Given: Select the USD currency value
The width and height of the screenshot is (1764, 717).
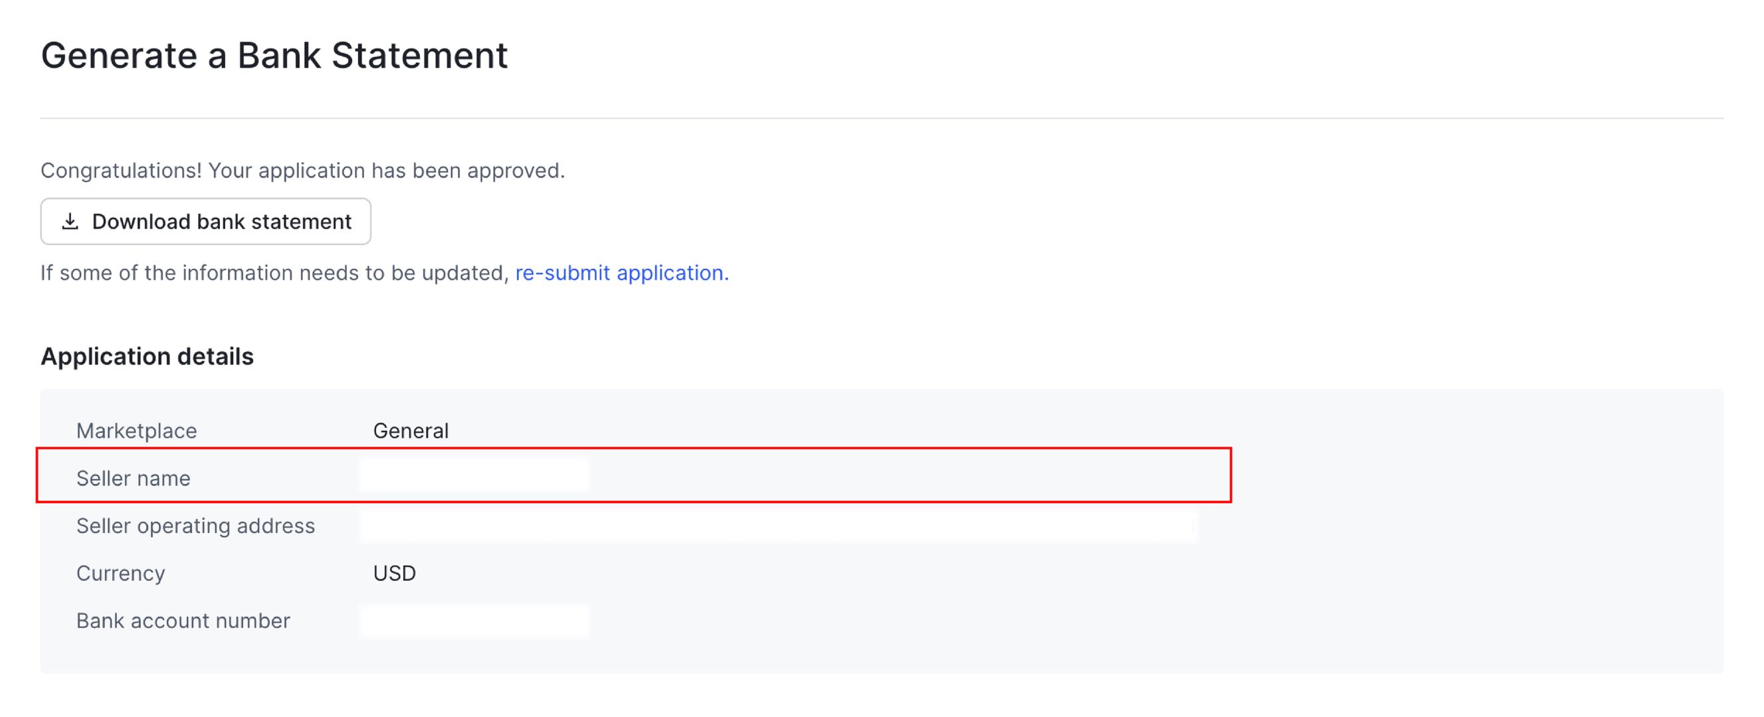Looking at the screenshot, I should coord(394,574).
